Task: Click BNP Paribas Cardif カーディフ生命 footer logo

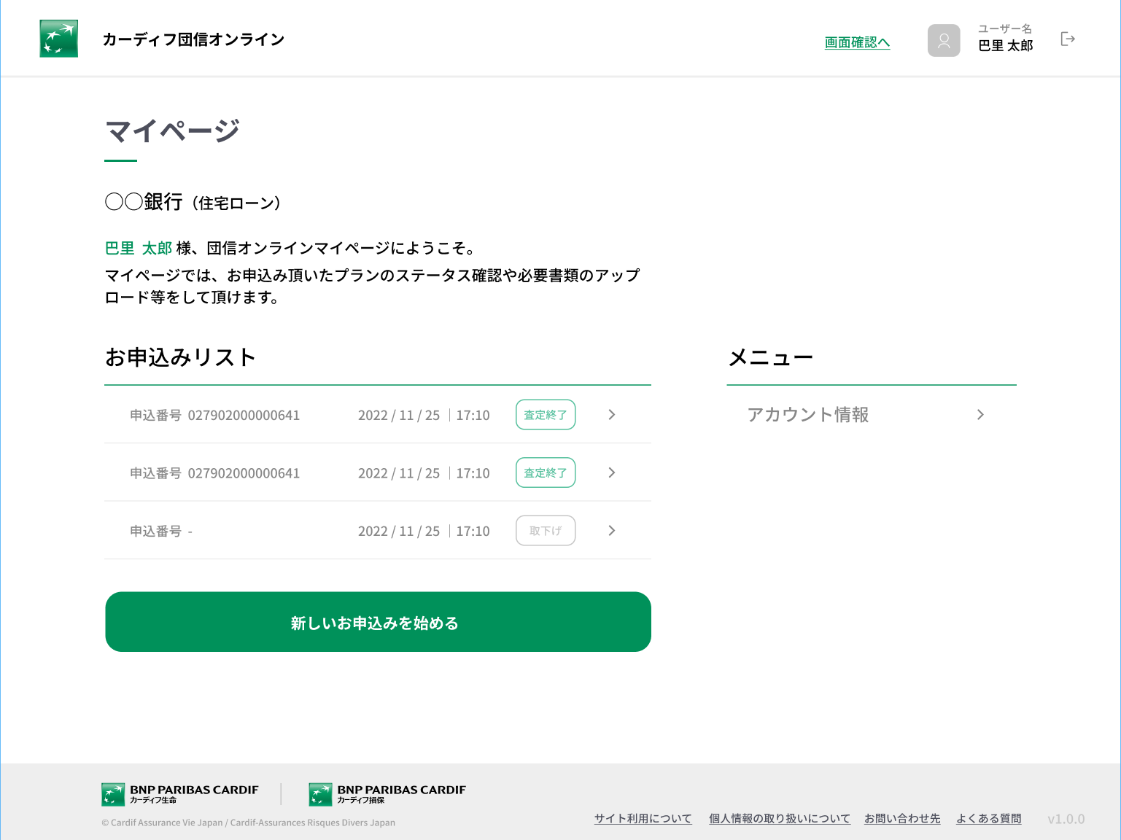Action: 180,794
